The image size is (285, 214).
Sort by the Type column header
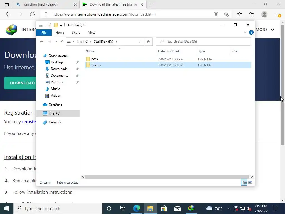point(213,51)
